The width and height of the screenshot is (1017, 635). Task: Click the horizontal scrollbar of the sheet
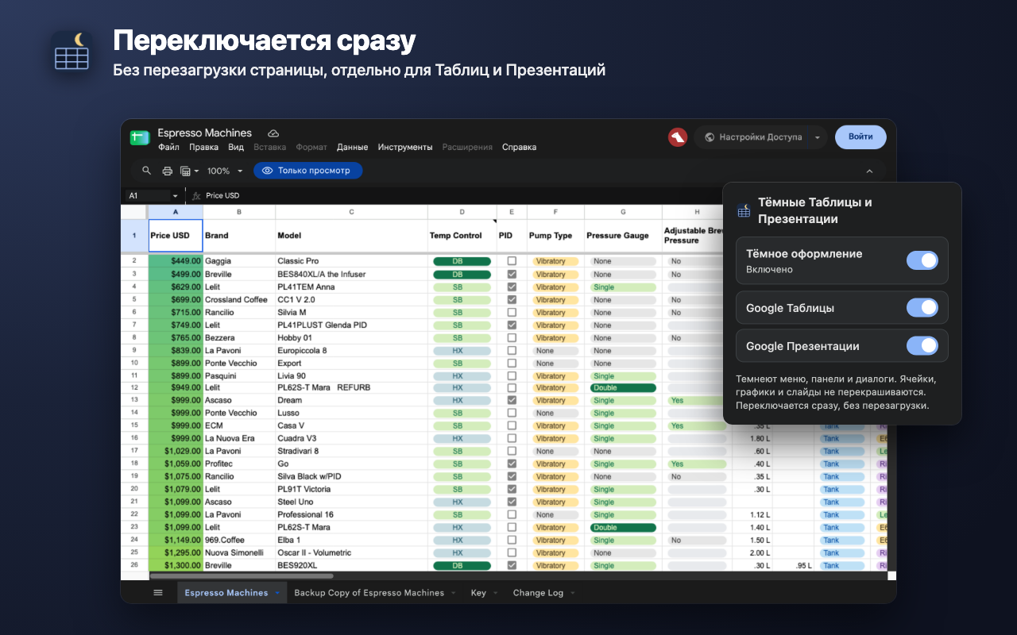[242, 575]
